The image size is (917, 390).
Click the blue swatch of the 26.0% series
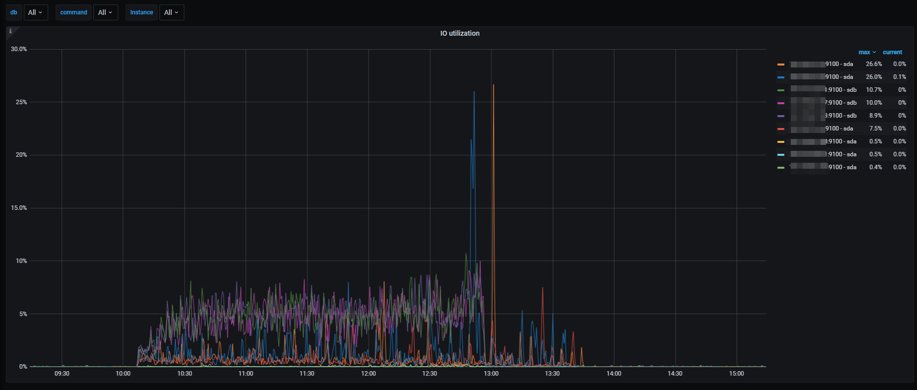(781, 77)
